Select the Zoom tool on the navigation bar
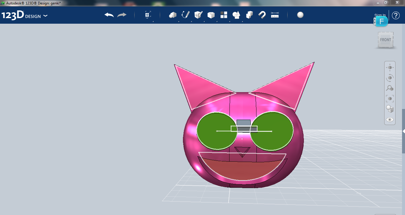 (x=390, y=88)
